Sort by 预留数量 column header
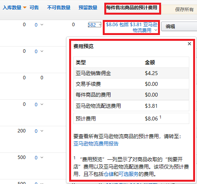 pyautogui.click(x=88, y=8)
